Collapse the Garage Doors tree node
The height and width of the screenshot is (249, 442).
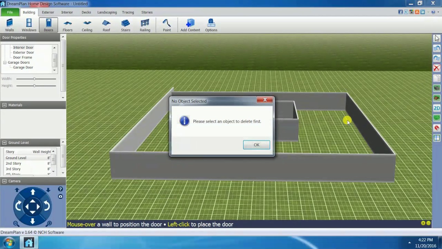coord(5,63)
